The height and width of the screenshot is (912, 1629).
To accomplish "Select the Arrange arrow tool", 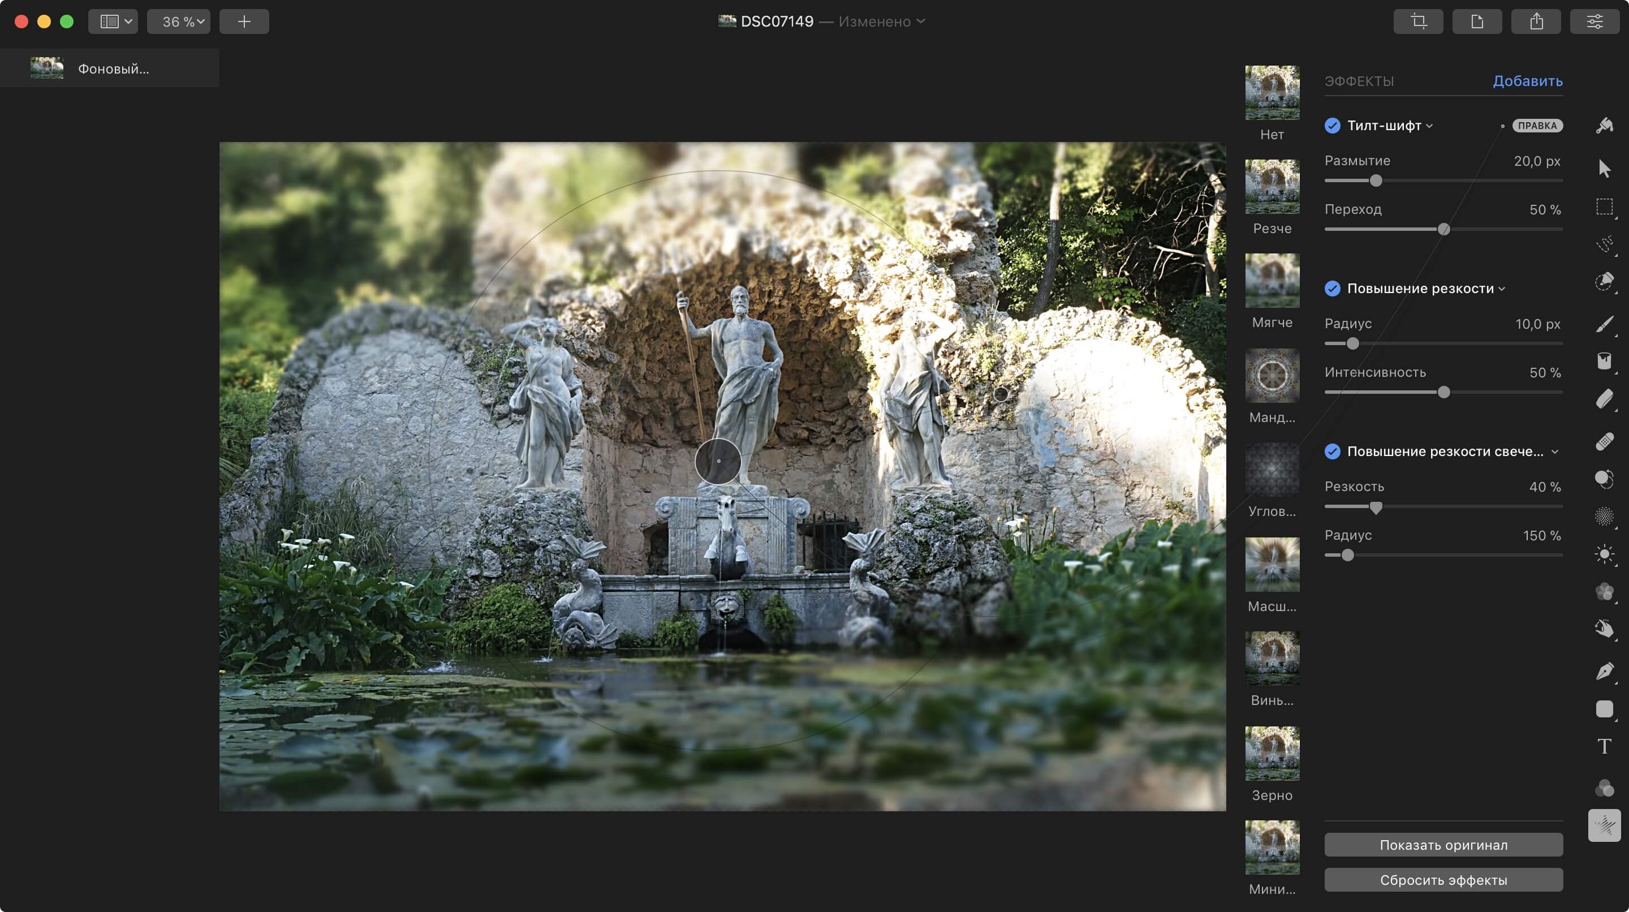I will 1604,168.
